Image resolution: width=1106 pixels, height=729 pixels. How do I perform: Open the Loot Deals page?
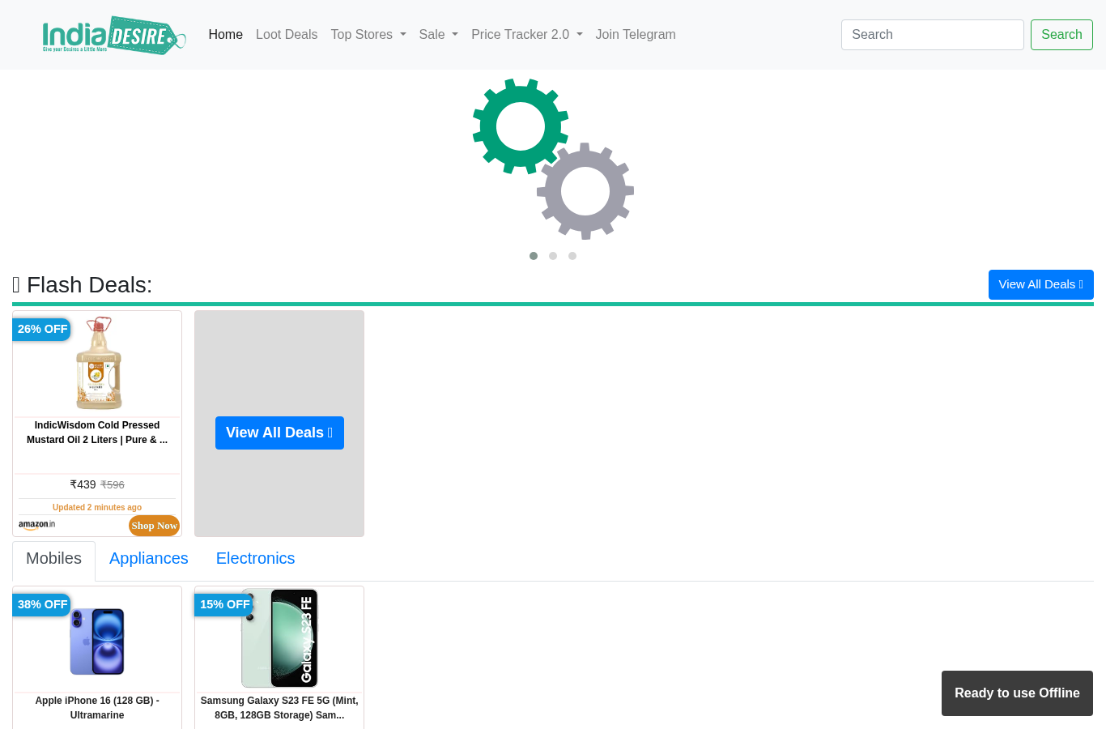pyautogui.click(x=287, y=35)
